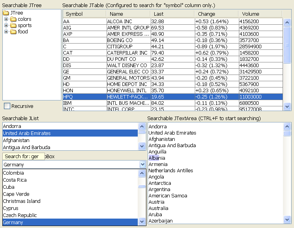Click the +0.24 (0.72%) change cell
Image resolution: width=294 pixels, height=228 pixels.
[x=217, y=71]
